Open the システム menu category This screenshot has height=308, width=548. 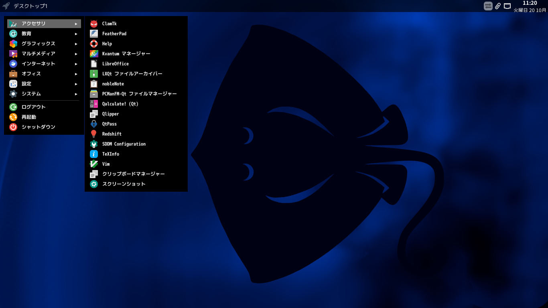pos(44,94)
